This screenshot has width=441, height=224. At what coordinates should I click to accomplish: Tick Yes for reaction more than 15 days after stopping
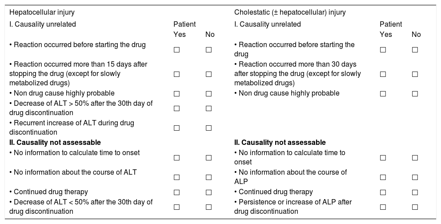pos(176,74)
